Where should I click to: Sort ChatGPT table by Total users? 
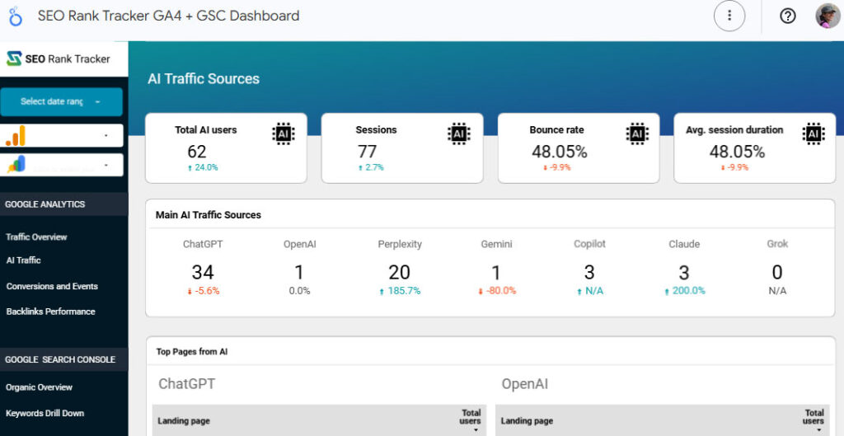471,420
